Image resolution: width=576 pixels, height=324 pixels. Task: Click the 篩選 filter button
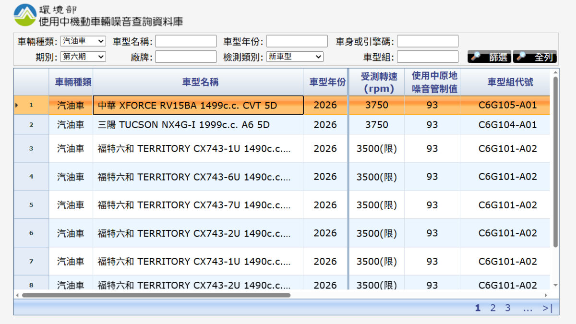click(489, 57)
